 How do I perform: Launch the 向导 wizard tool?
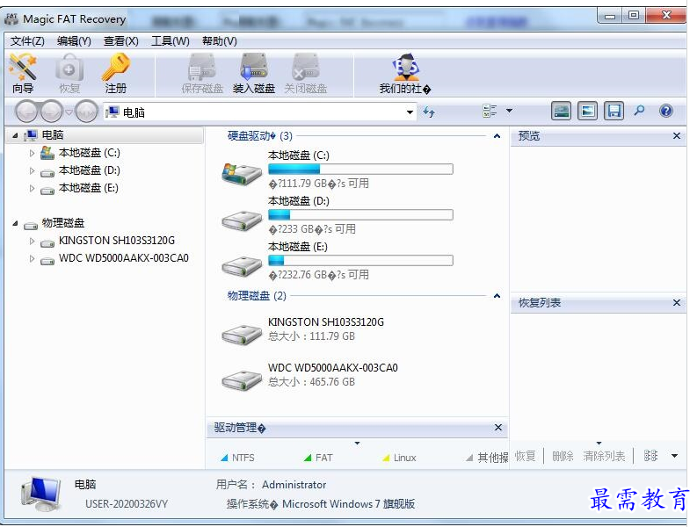point(23,73)
